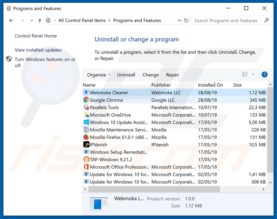Open Turn Windows features on or off
Image resolution: width=277 pixels, height=219 pixels.
45,62
